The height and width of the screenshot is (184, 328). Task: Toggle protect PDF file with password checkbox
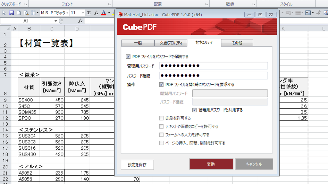[128, 56]
